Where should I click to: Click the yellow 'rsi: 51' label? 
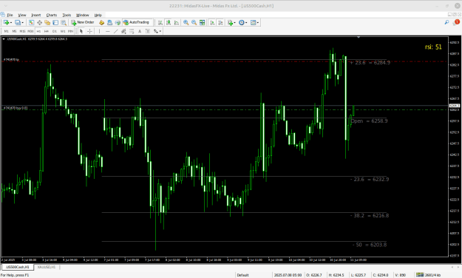pyautogui.click(x=433, y=47)
